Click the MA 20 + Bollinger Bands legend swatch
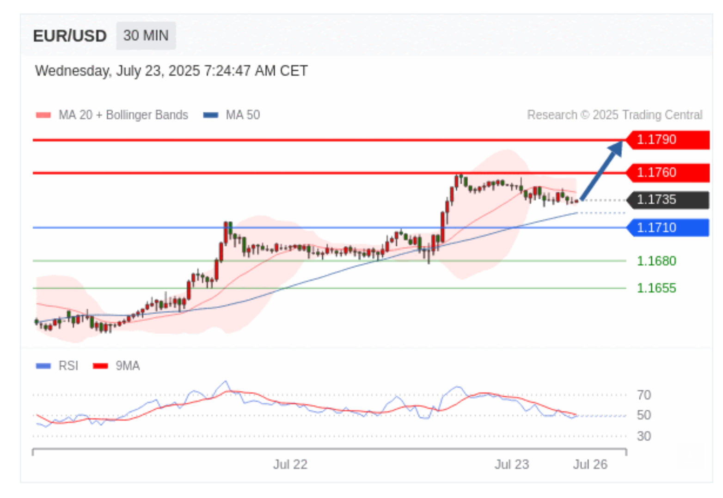The height and width of the screenshot is (498, 723). (43, 115)
